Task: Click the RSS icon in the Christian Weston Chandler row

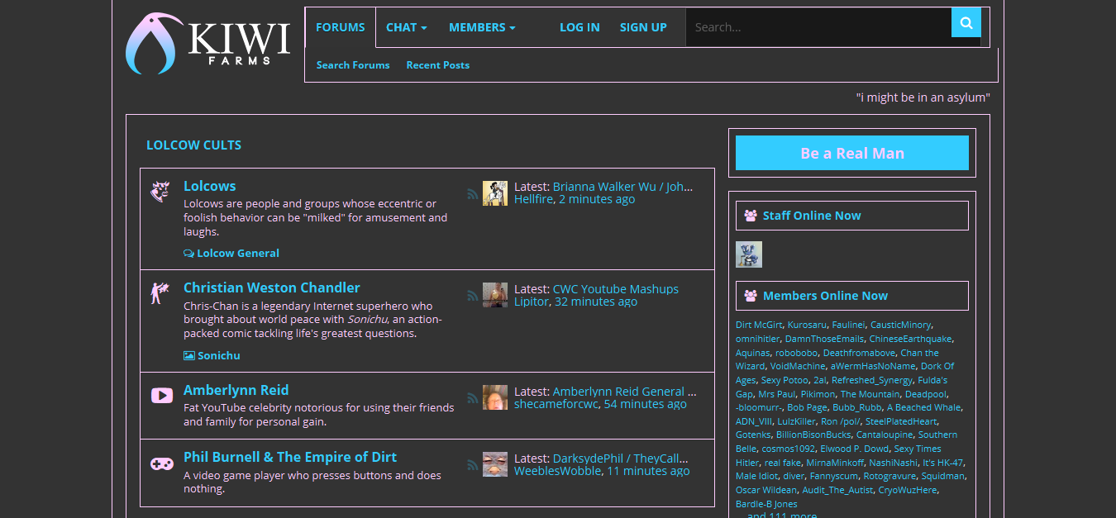Action: coord(472,296)
